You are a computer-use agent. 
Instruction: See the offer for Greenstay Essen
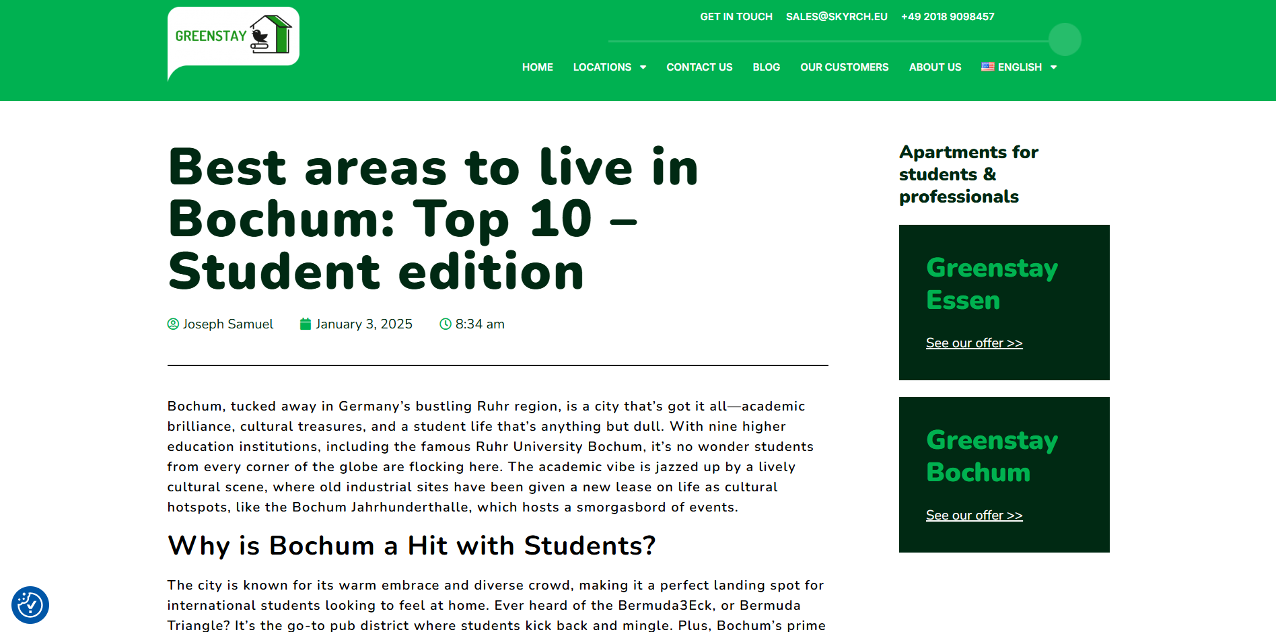[974, 343]
